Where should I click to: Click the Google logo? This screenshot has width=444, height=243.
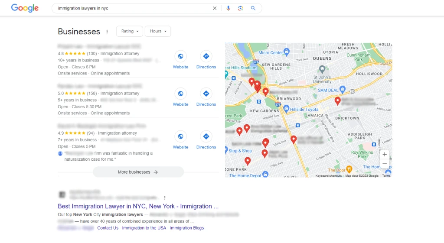point(25,8)
